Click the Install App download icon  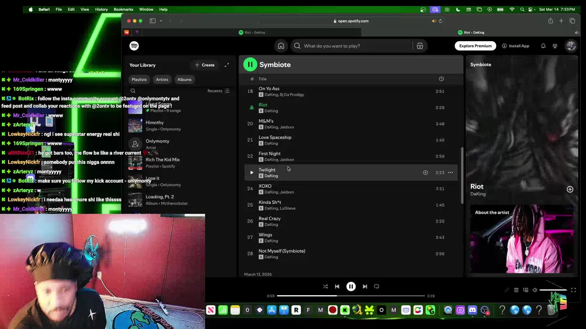click(x=505, y=46)
